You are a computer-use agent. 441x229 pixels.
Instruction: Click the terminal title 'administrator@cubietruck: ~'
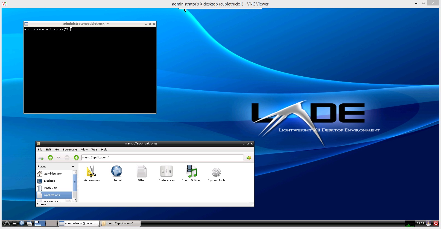[86, 24]
